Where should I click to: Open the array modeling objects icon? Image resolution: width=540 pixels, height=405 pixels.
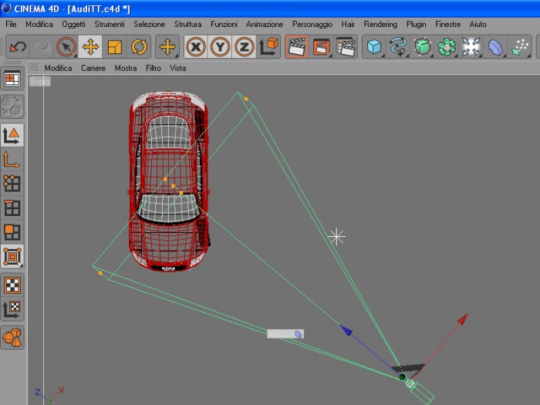(447, 46)
